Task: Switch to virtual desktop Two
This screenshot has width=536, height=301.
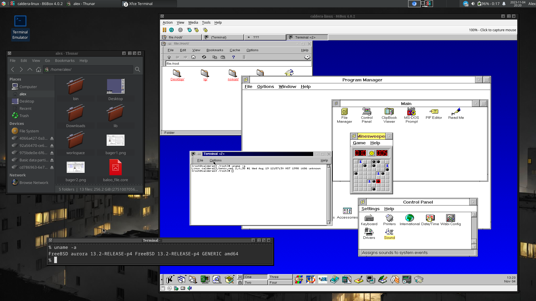Action: click(255, 282)
